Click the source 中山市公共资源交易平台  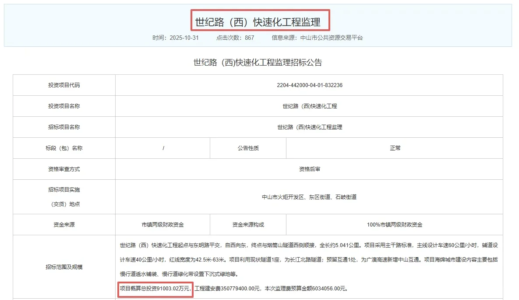[331, 38]
